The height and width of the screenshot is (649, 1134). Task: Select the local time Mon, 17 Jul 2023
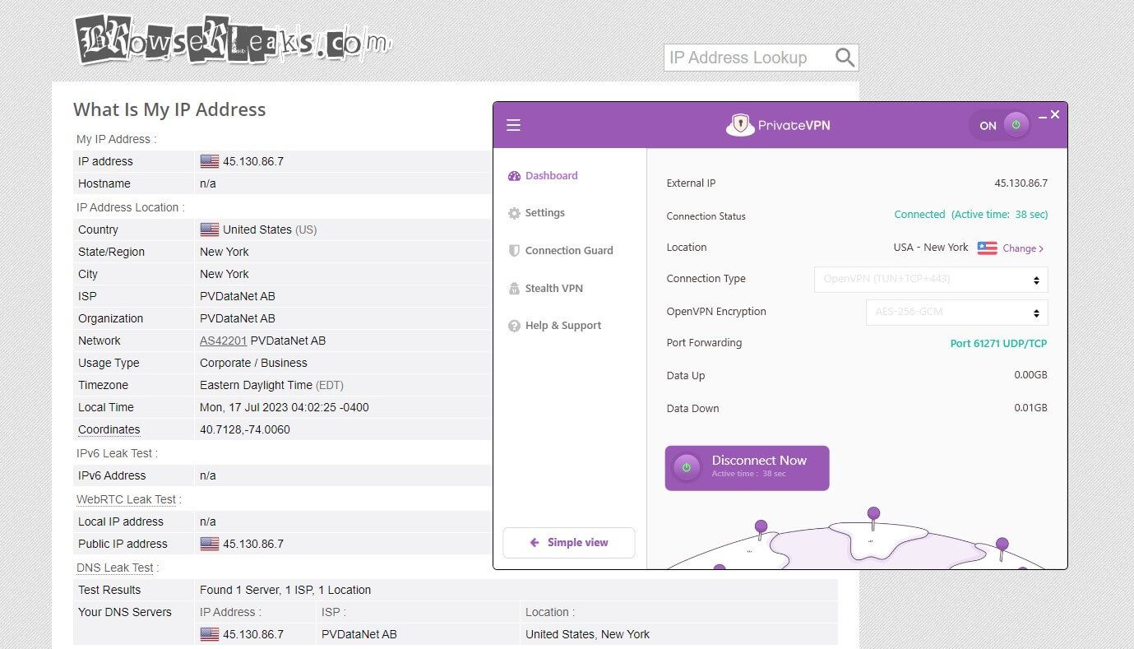285,407
